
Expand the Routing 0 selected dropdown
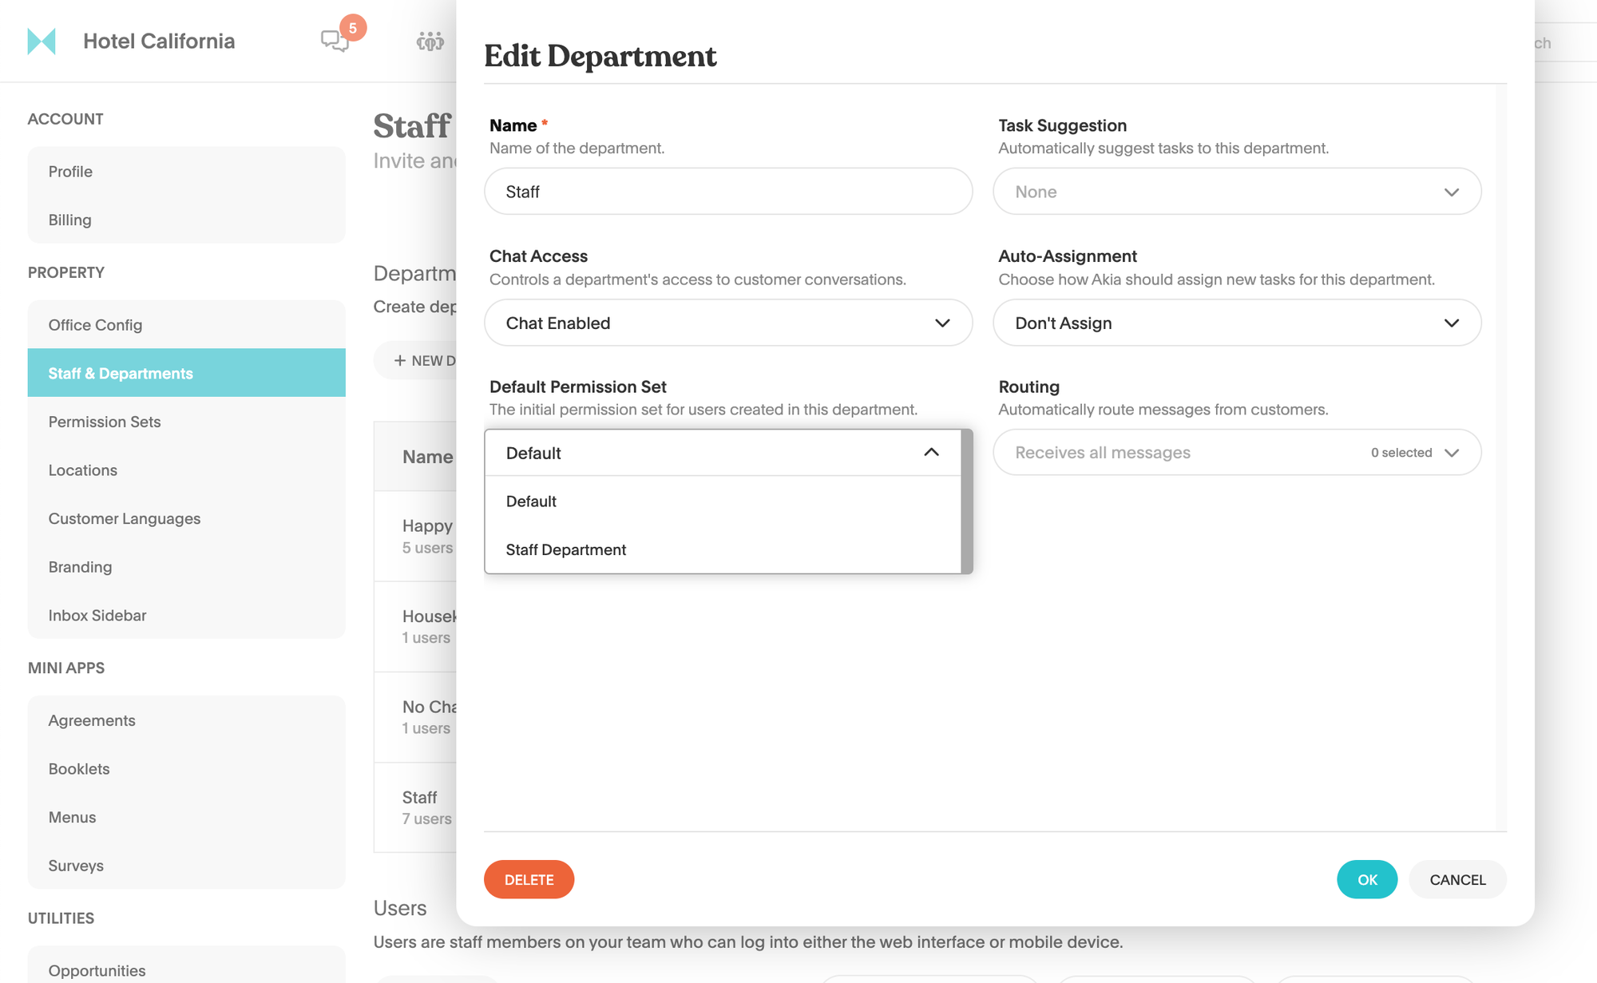(1451, 452)
